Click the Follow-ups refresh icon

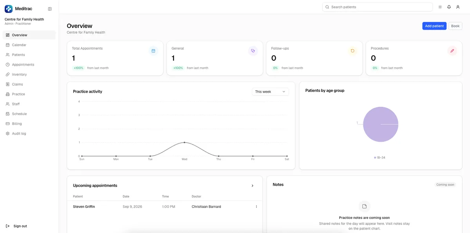[352, 51]
